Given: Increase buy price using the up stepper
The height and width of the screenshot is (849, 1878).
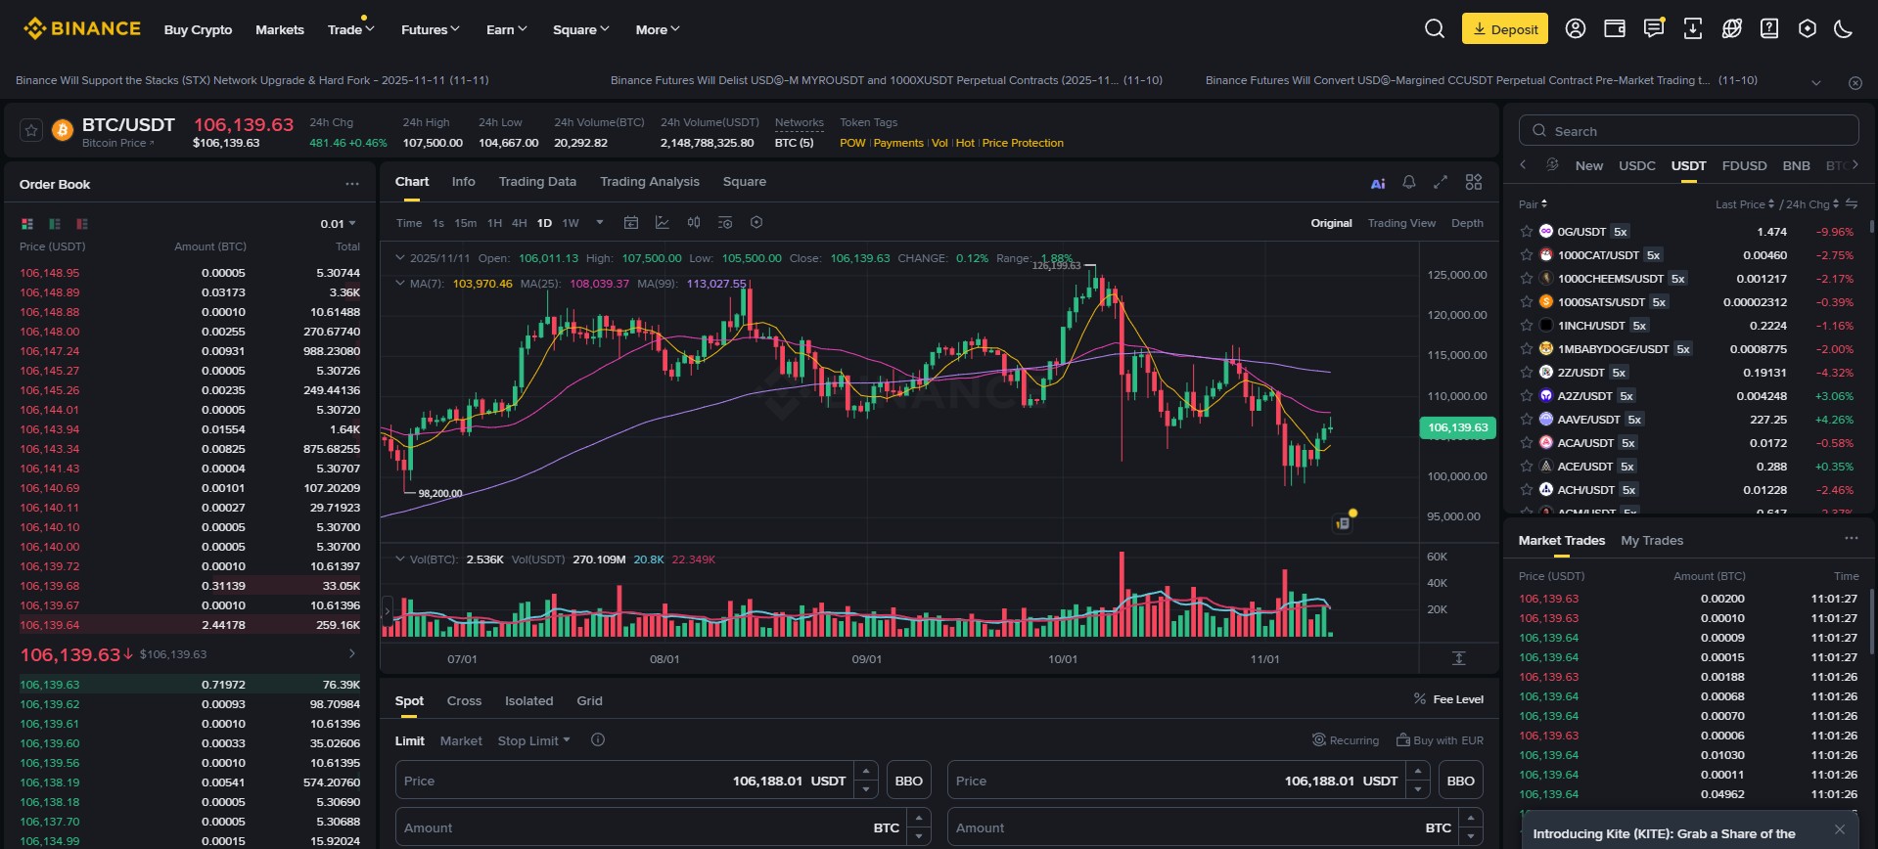Looking at the screenshot, I should [865, 772].
